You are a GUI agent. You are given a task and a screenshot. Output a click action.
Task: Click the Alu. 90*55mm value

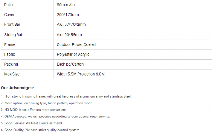[69, 35]
